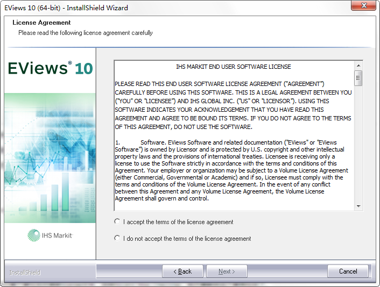Click the license scrollbar down arrow
Screen dimensions: 380x287
[x=358, y=206]
